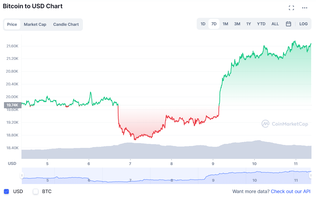316x200 pixels.
Task: Enable the BTC checkbox
Action: coord(35,191)
